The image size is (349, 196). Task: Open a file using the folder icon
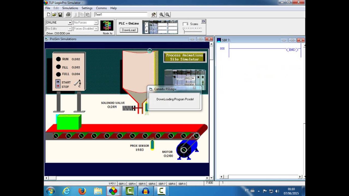[x=54, y=15]
